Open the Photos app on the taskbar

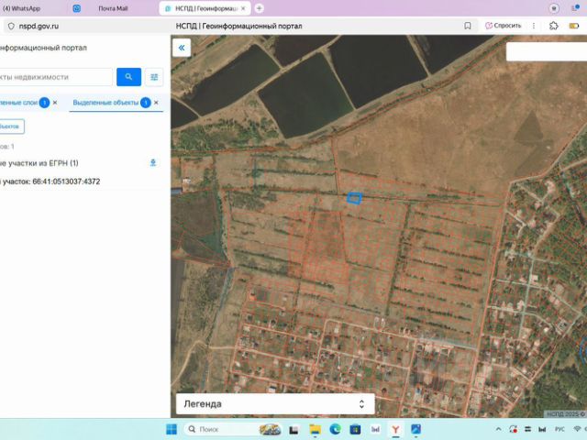[x=415, y=429]
